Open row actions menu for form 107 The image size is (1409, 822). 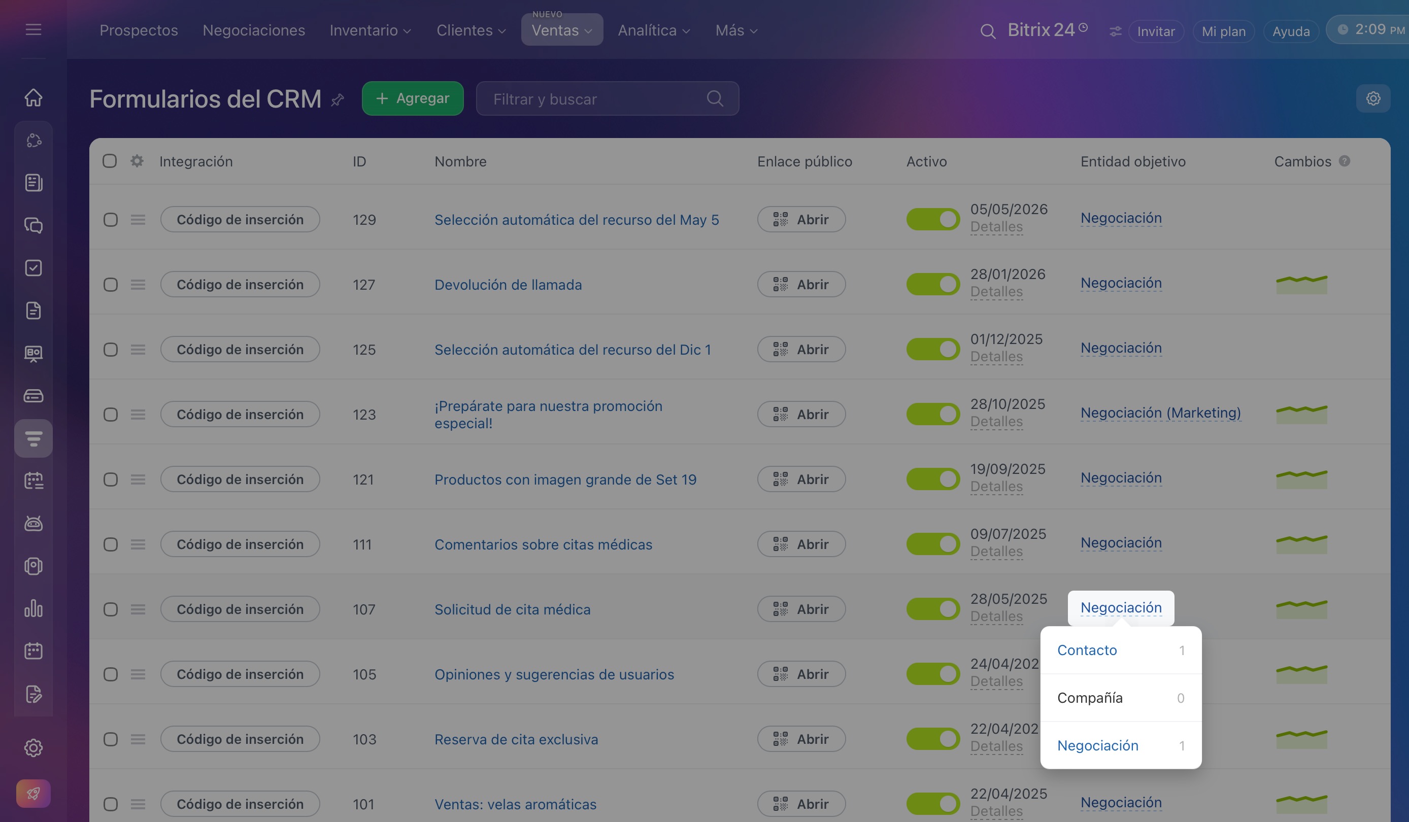[138, 609]
